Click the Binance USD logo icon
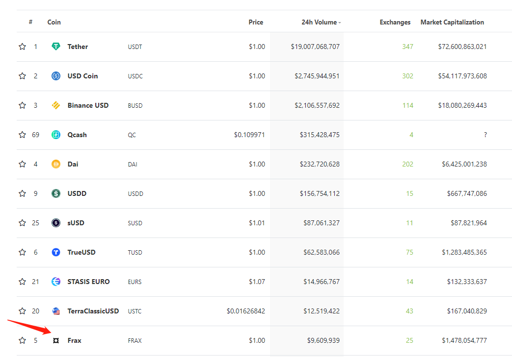 click(x=56, y=105)
